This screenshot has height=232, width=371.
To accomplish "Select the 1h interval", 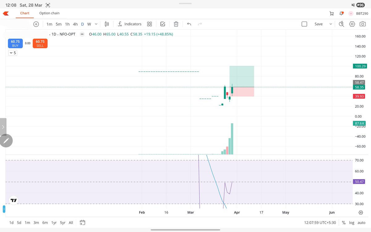I will [67, 24].
